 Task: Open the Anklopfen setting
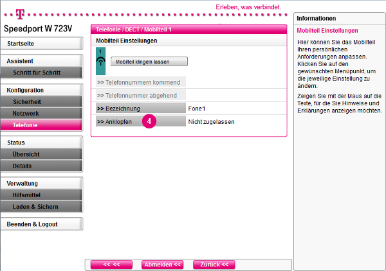(141, 121)
